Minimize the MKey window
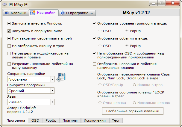The width and height of the screenshot is (182, 127). pos(154,3)
